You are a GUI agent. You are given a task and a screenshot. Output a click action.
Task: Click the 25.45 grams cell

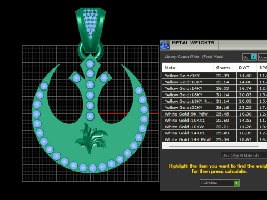225,114
